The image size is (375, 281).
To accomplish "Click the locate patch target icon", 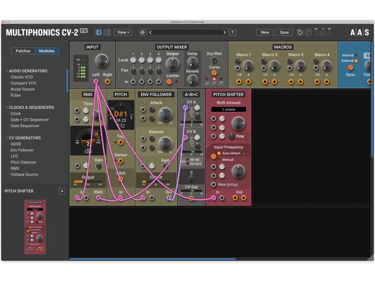I will (x=142, y=32).
